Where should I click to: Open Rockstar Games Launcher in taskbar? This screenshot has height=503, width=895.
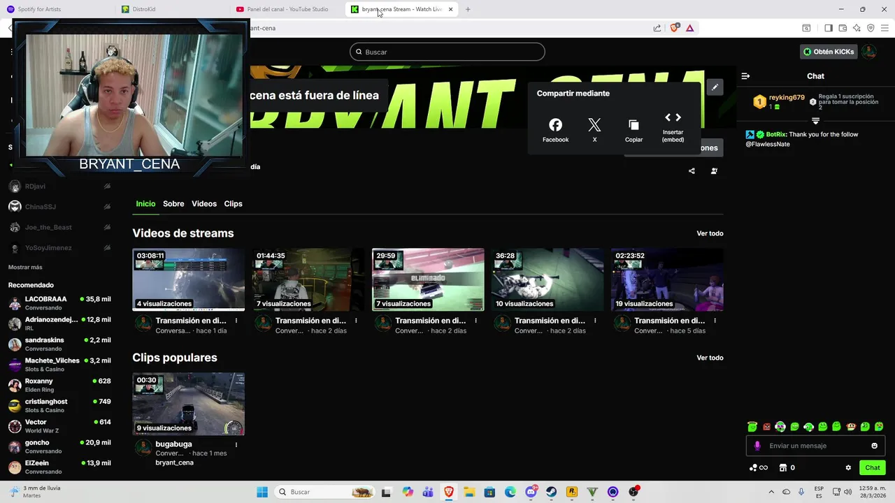click(x=571, y=492)
